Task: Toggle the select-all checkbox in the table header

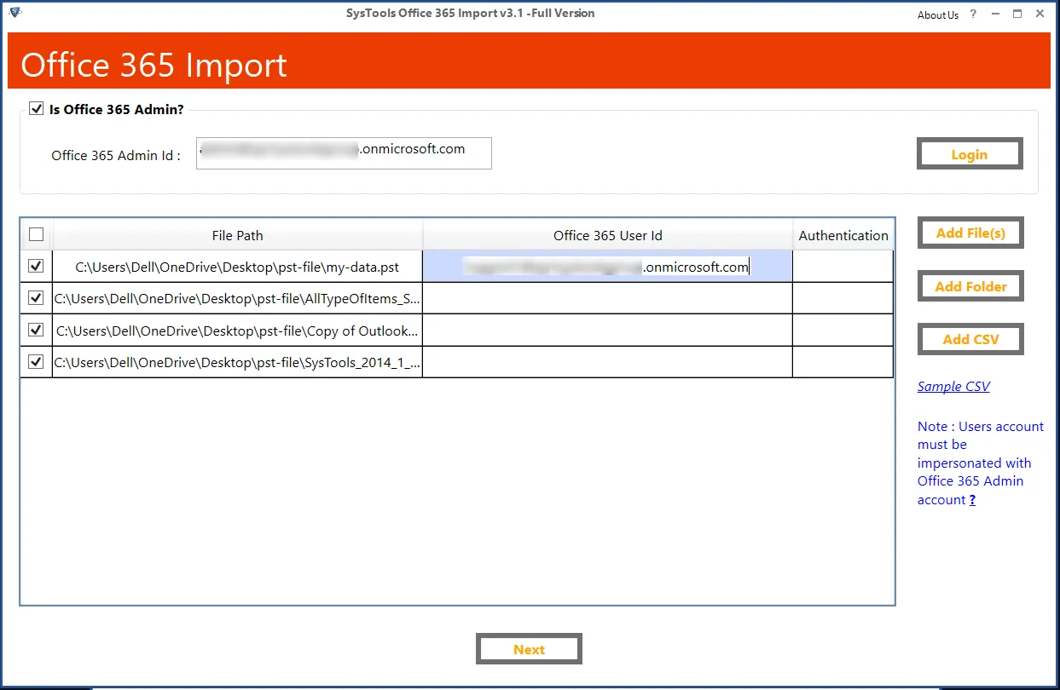Action: tap(36, 234)
